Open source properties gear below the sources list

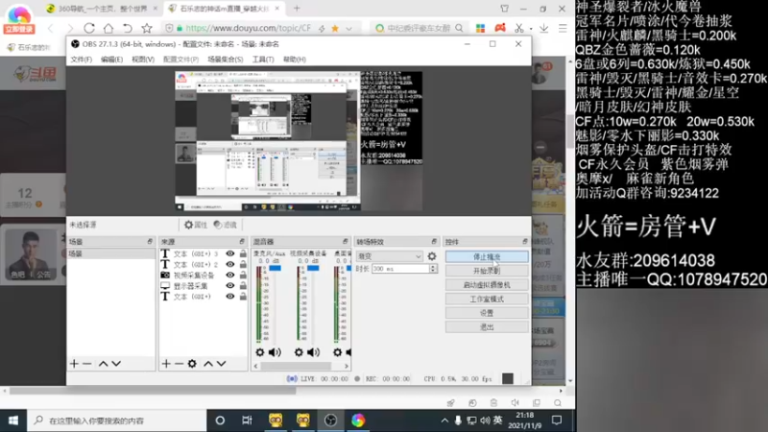tap(192, 364)
